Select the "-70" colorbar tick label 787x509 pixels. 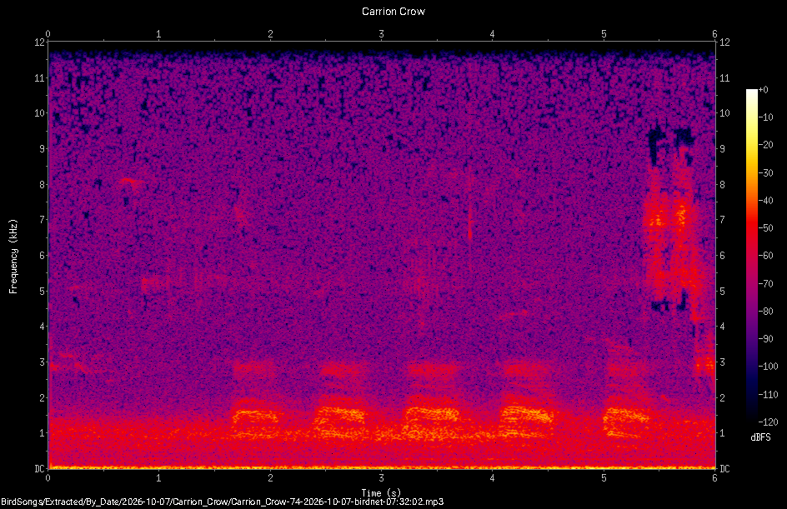coord(766,284)
